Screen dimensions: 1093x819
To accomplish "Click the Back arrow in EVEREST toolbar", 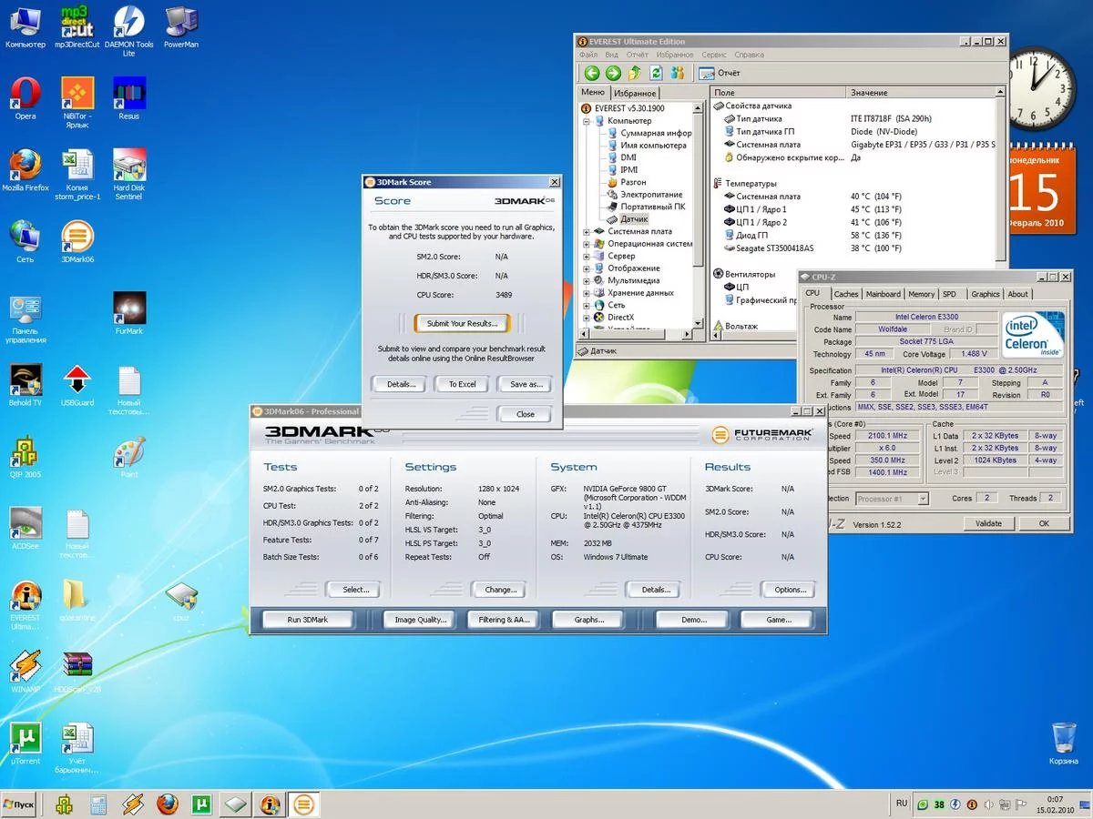I will 592,73.
